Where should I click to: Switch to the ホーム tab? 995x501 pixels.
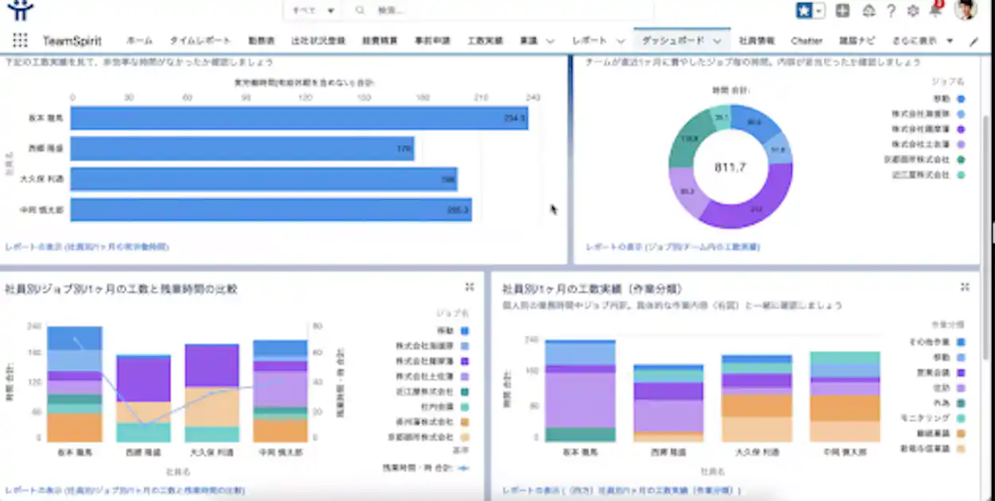[x=140, y=40]
